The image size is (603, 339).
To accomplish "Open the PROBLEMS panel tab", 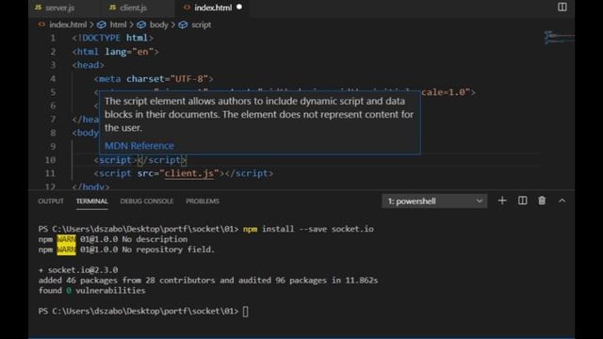I will point(203,201).
